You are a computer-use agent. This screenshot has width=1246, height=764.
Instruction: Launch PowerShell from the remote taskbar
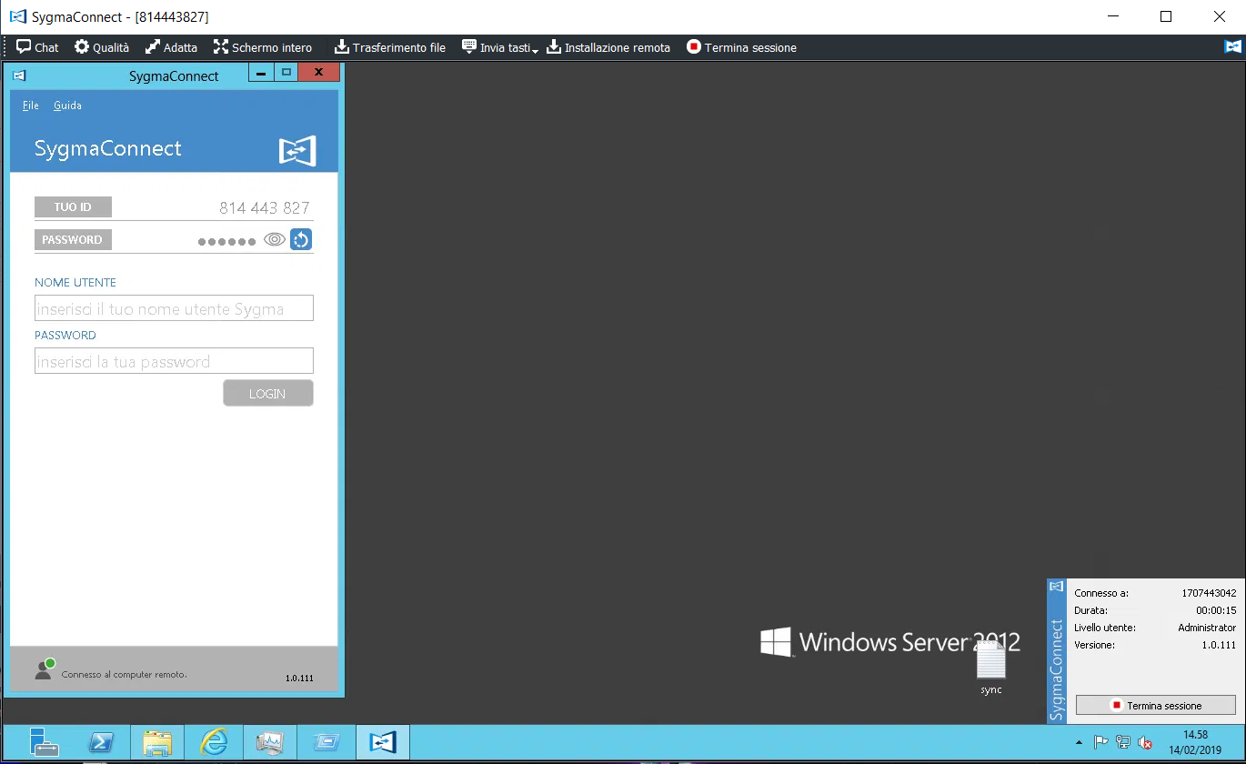[102, 743]
